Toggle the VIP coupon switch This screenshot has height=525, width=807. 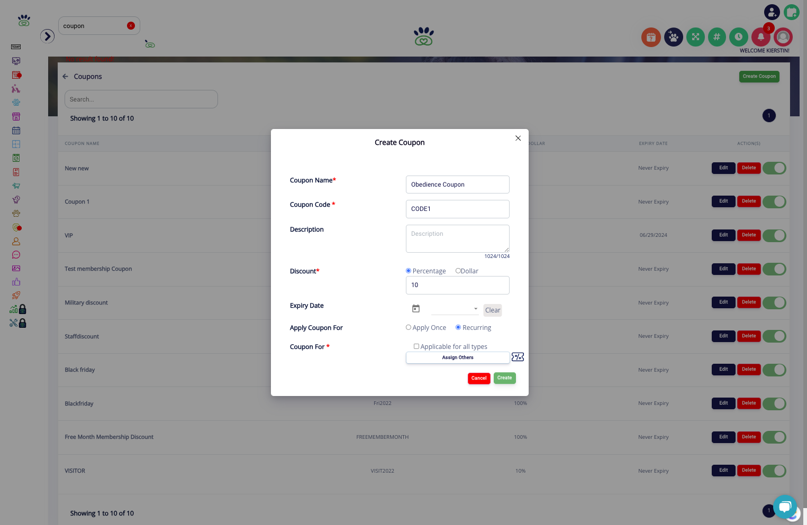[774, 235]
